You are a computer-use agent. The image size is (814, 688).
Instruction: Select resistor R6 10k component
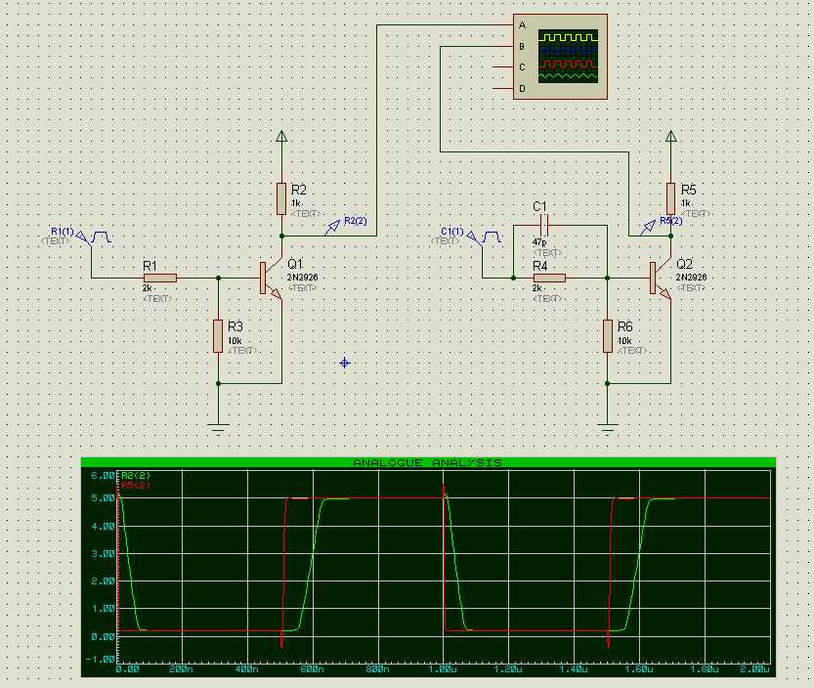click(608, 336)
